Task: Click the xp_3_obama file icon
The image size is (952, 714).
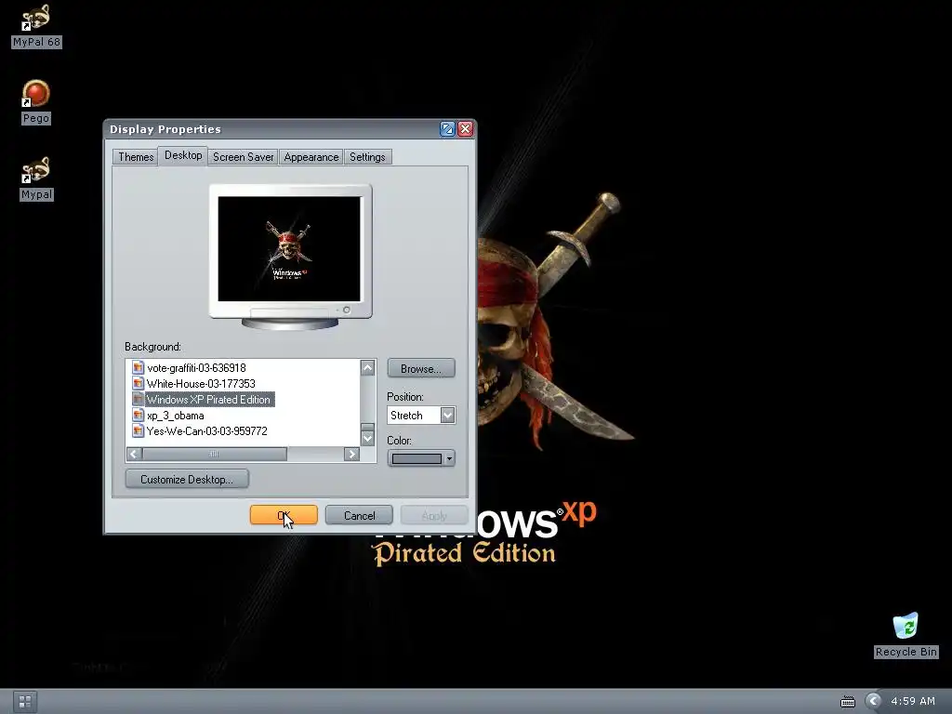Action: click(x=138, y=415)
